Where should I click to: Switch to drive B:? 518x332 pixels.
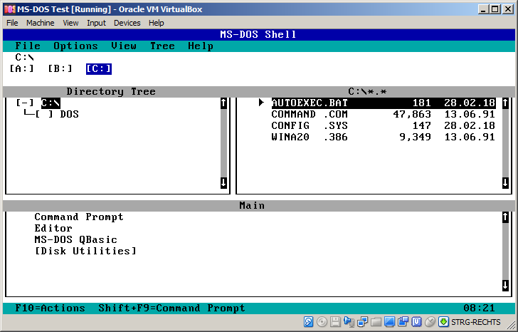(x=60, y=69)
